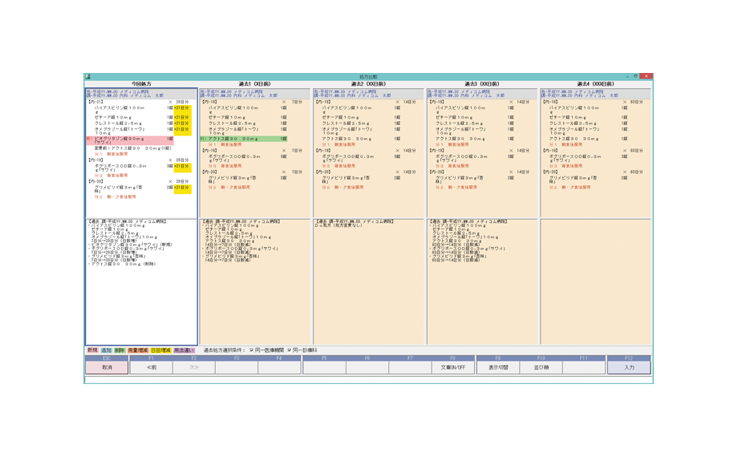Select the 過去3 column header
Viewport: 738px width, 457px height.
(x=482, y=84)
